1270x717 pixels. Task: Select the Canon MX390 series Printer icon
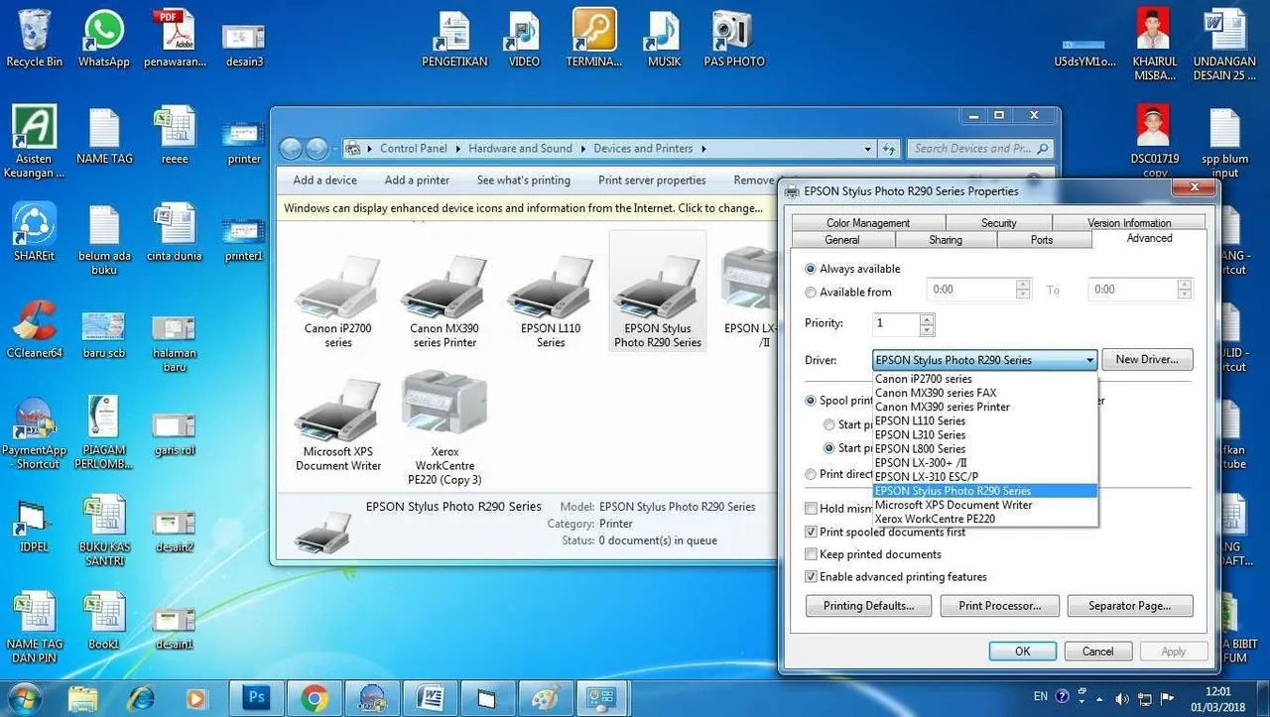click(444, 302)
